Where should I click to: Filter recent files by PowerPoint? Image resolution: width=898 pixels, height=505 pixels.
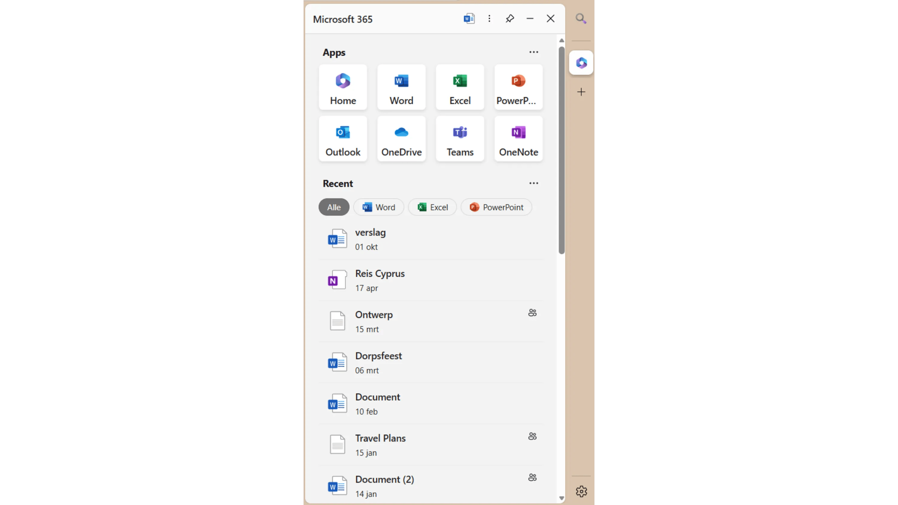(x=496, y=207)
